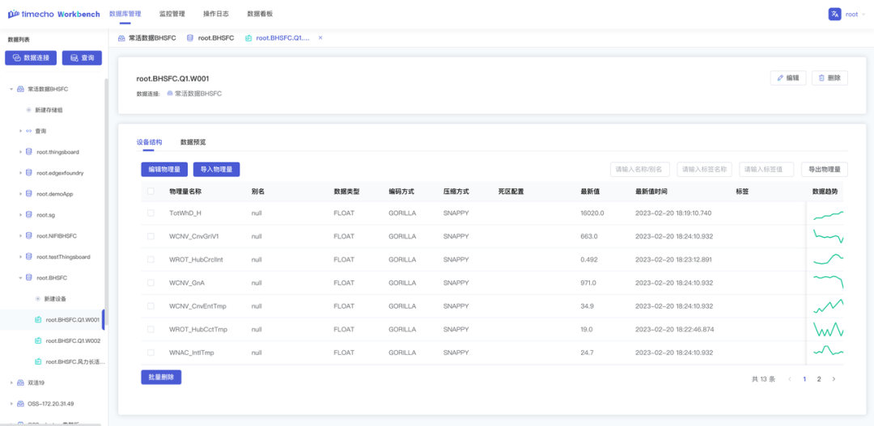Click the root.testThingsboard database icon

pos(29,257)
